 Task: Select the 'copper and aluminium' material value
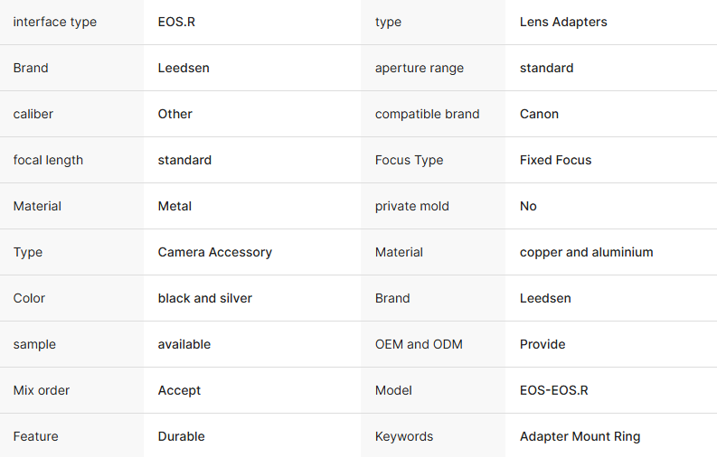click(x=586, y=252)
